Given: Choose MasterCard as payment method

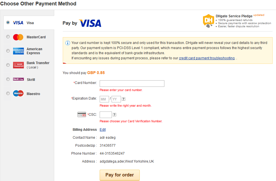Looking at the screenshot, I should pos(8,37).
